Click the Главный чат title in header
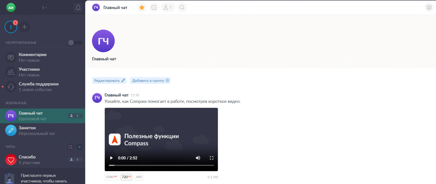The height and width of the screenshot is (184, 436). [115, 7]
